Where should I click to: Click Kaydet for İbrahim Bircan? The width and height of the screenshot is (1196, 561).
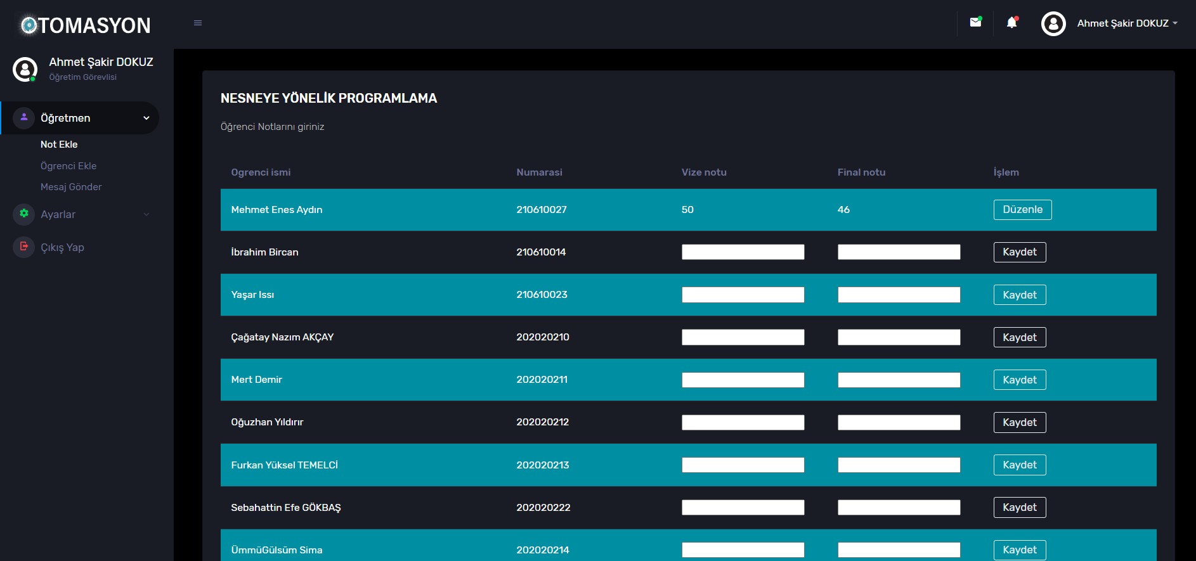tap(1020, 252)
